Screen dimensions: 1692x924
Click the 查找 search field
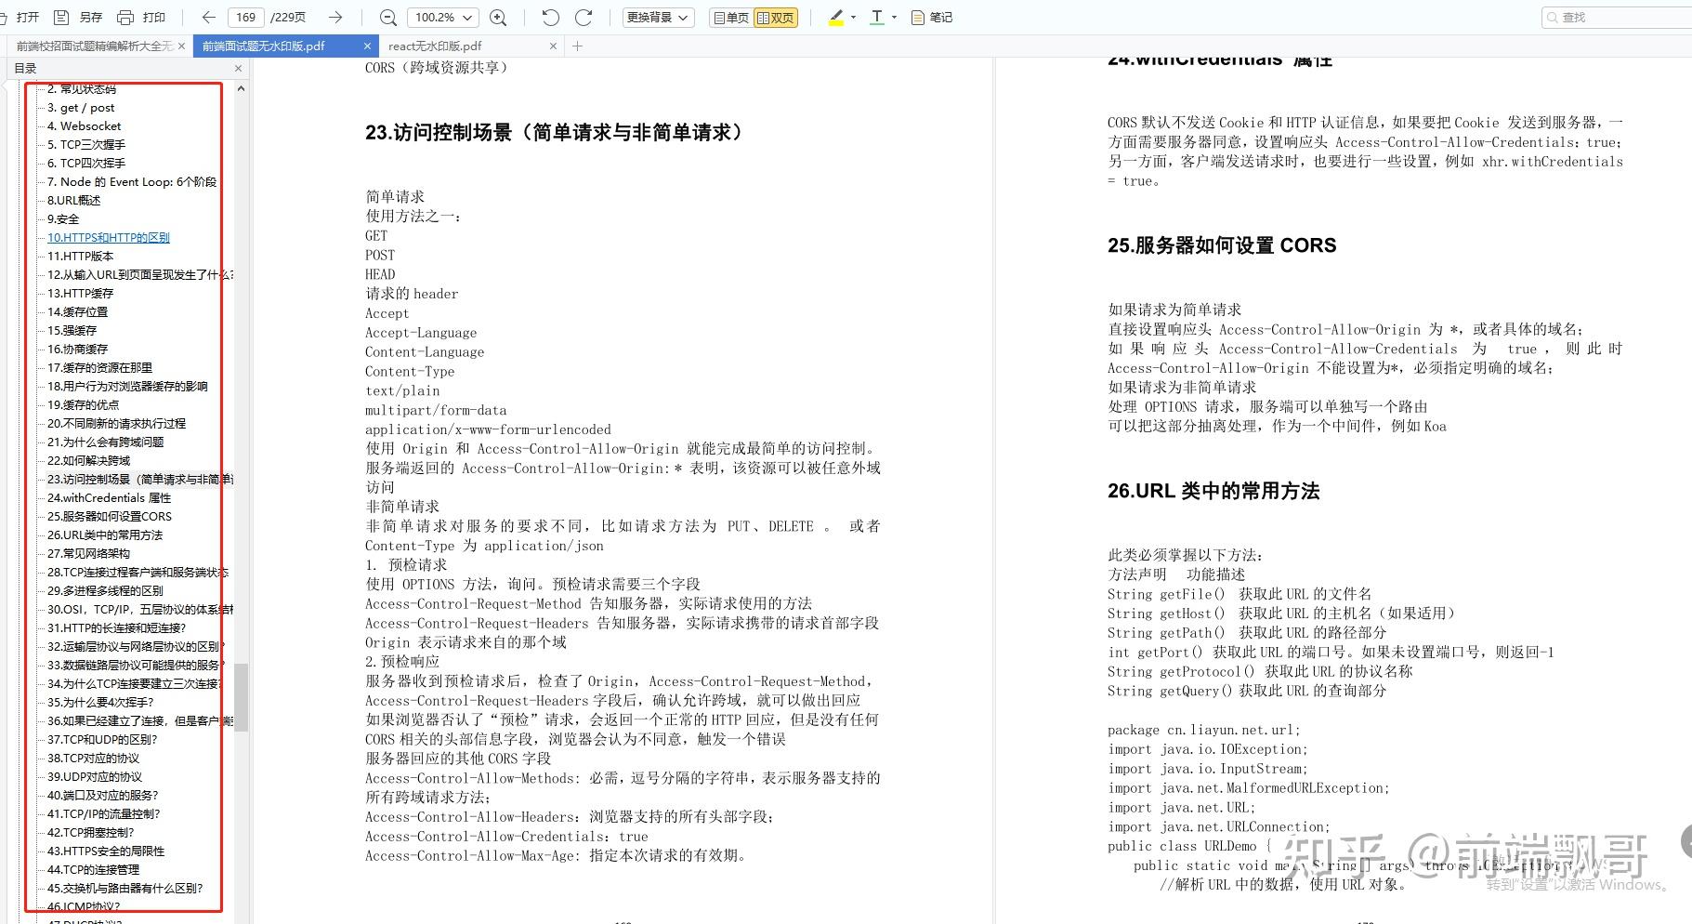(x=1617, y=17)
